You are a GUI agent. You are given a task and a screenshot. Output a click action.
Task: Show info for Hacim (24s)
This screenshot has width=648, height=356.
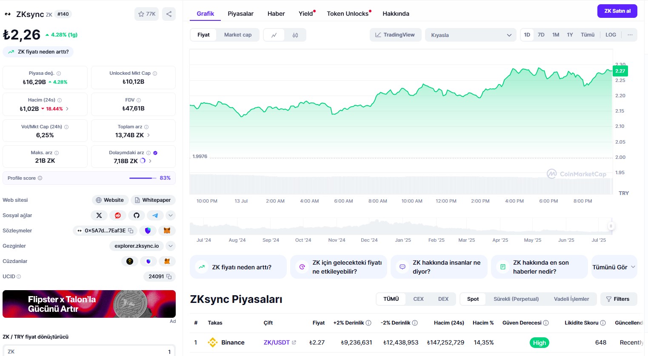[60, 100]
